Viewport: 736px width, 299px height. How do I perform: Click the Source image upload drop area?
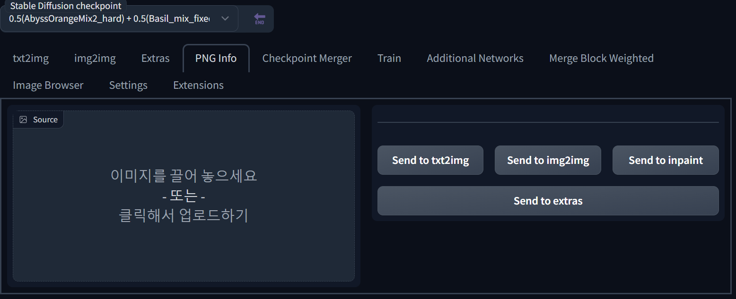[x=184, y=196]
